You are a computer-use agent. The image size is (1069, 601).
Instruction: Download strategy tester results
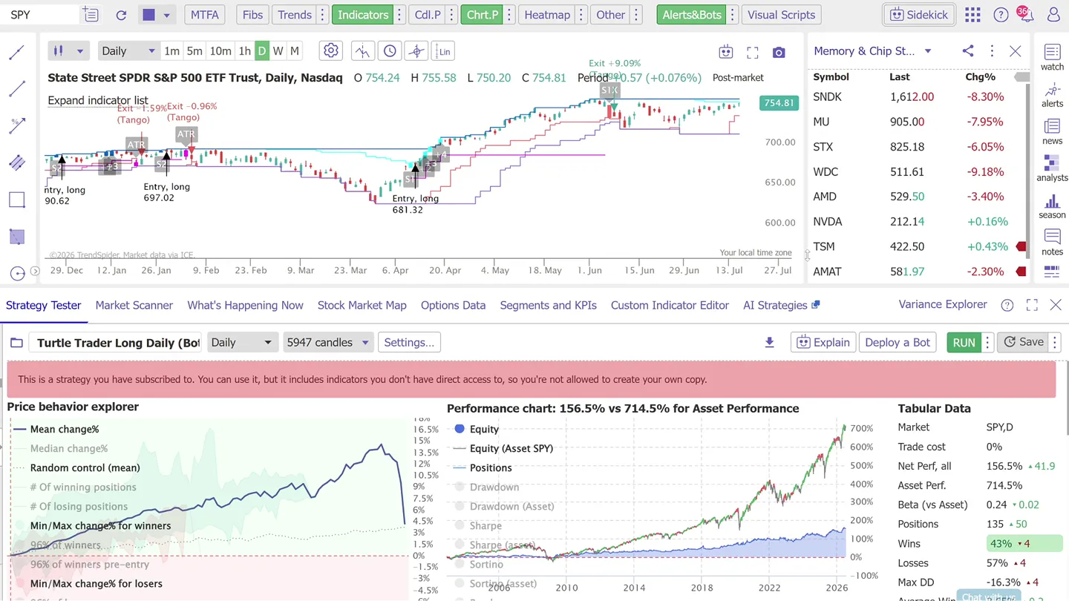769,342
